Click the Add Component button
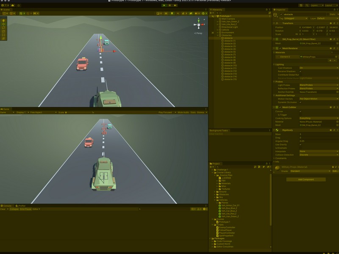Screen dimensions: 339x254 coord(306,179)
